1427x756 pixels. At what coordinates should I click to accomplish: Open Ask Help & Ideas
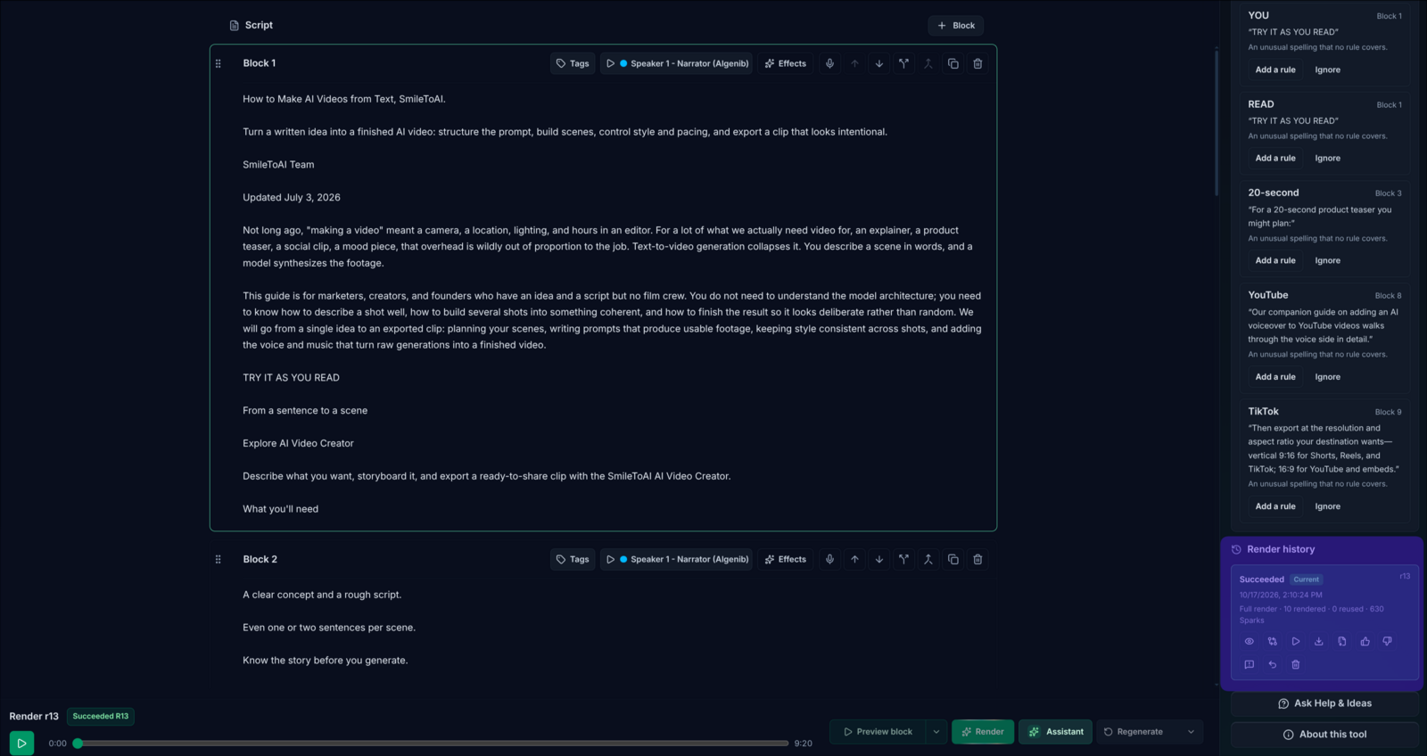point(1324,703)
